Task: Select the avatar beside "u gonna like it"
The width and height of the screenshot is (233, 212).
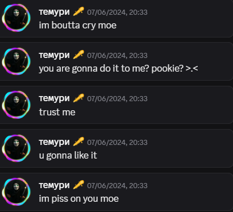Action: (16, 148)
